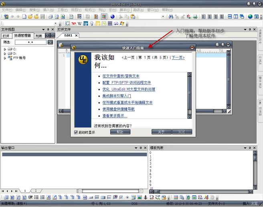Click the 模板列表 vertical scrollbar
263x207 pixels.
pos(255,170)
